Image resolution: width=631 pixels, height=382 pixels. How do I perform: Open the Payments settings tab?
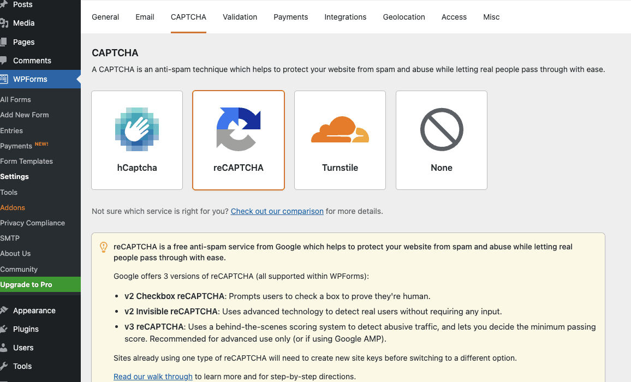pyautogui.click(x=290, y=17)
